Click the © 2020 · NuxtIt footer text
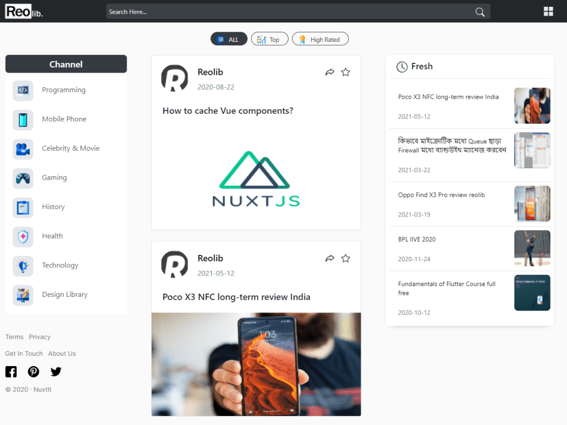 [28, 390]
